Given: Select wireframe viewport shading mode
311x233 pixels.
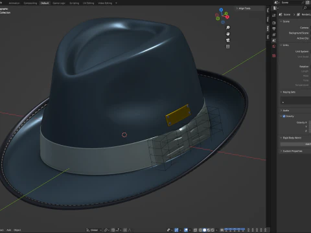Looking at the screenshot, I should tap(200, 230).
